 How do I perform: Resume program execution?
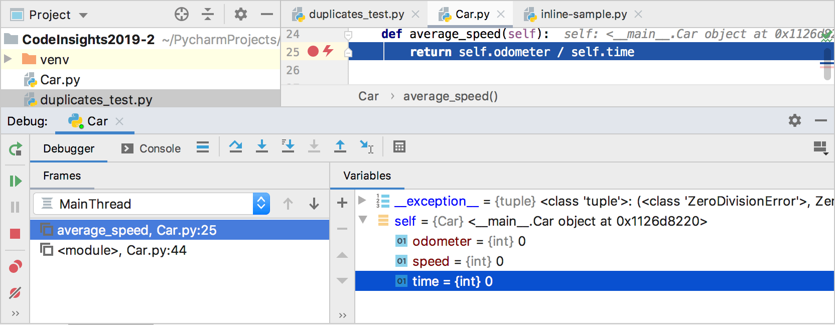point(16,181)
